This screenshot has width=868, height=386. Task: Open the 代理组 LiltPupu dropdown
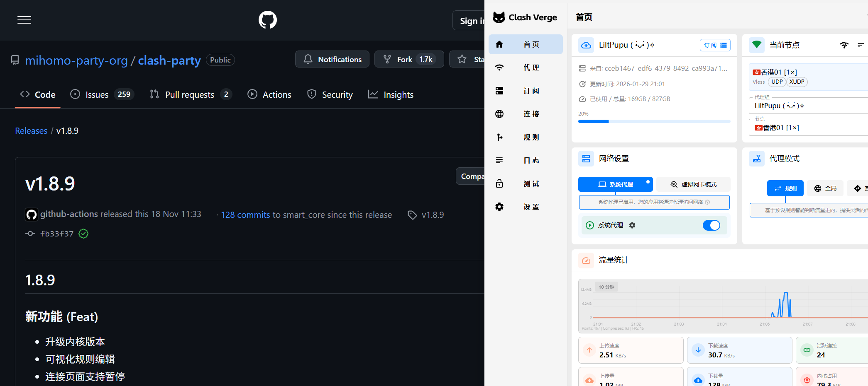pos(809,106)
